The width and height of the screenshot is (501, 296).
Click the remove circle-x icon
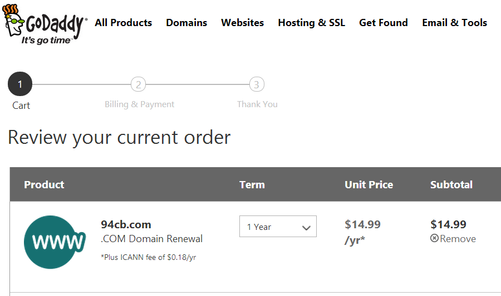click(434, 238)
